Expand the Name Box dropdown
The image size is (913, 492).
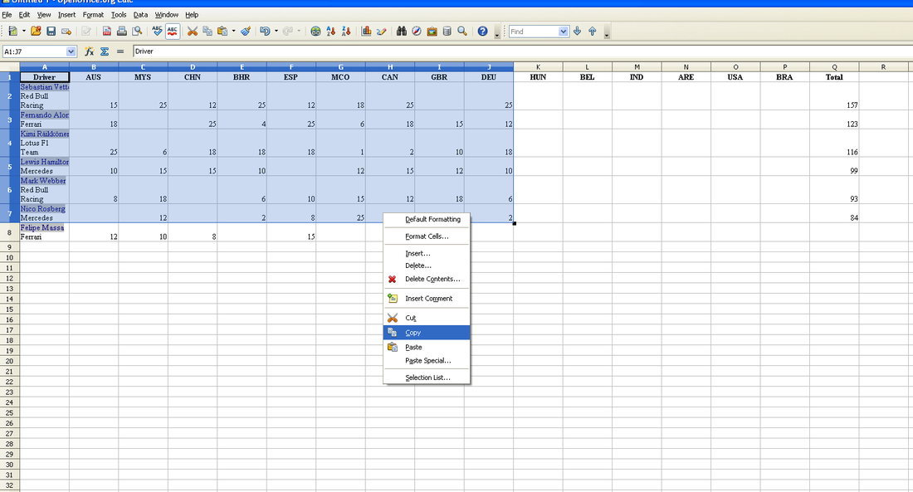[71, 51]
